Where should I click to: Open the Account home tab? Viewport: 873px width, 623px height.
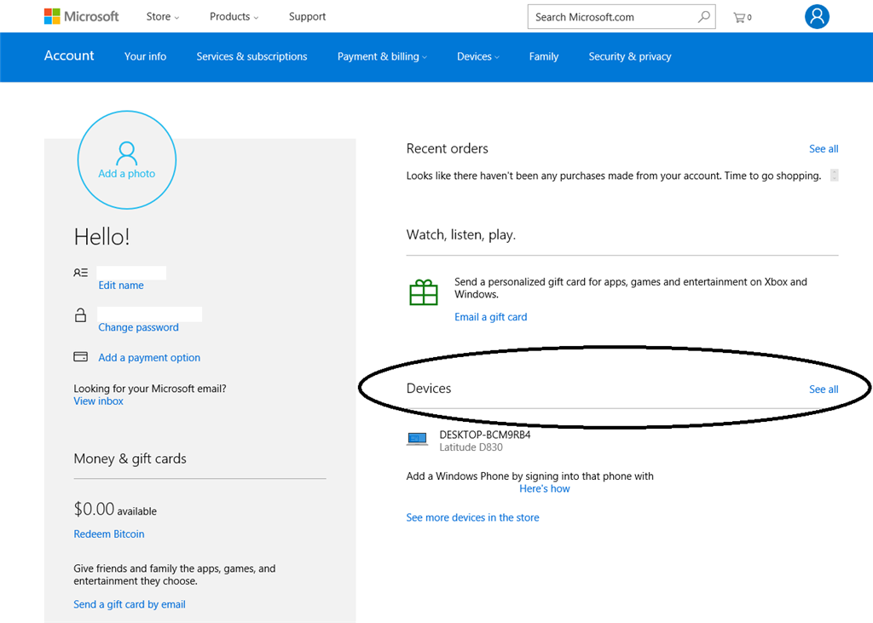pos(69,55)
